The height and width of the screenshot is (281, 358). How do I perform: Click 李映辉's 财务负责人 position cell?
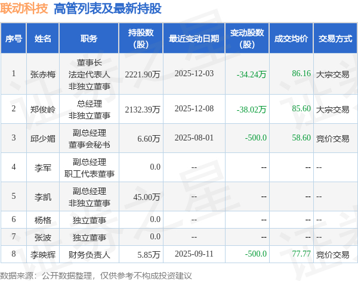point(89,255)
